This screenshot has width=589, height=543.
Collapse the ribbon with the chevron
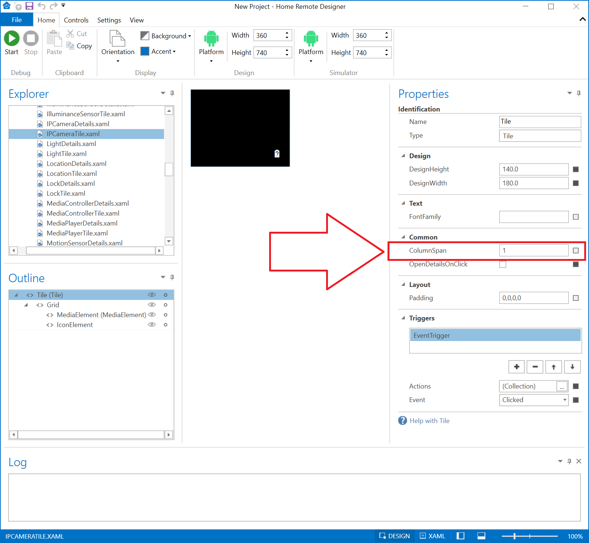[x=583, y=19]
